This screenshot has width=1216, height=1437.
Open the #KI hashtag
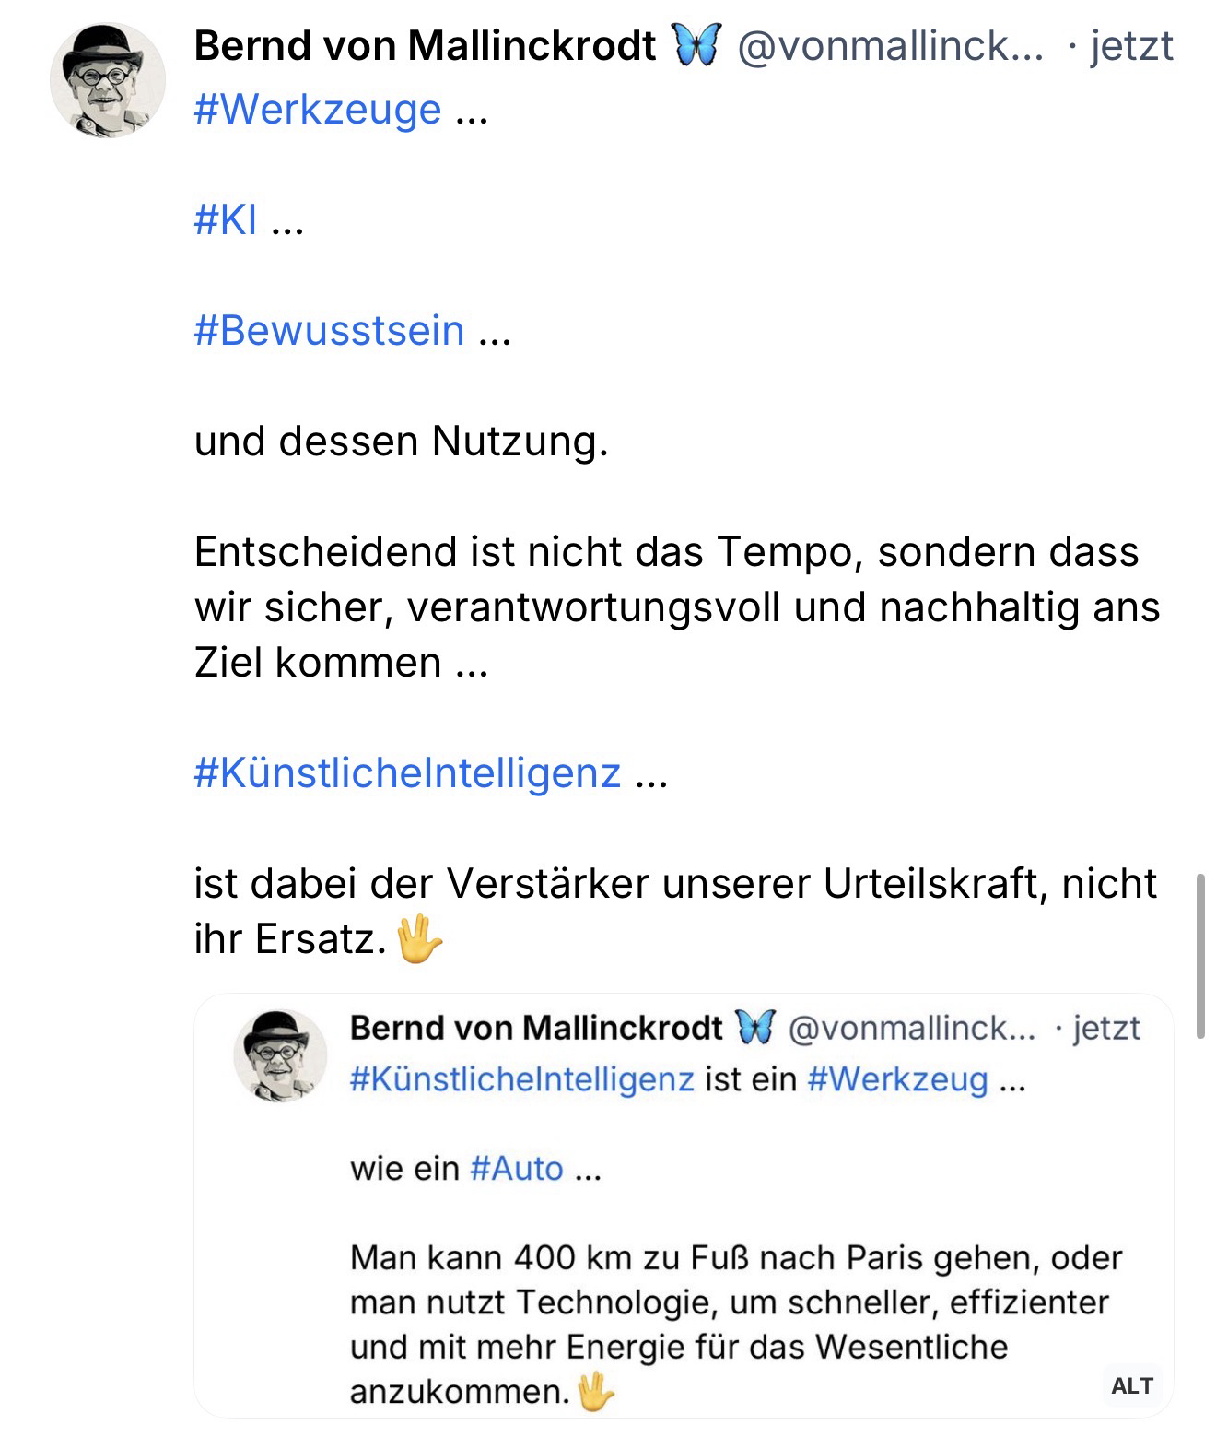tap(226, 220)
